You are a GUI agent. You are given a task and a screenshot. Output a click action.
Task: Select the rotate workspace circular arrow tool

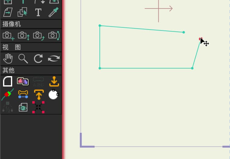[38, 58]
